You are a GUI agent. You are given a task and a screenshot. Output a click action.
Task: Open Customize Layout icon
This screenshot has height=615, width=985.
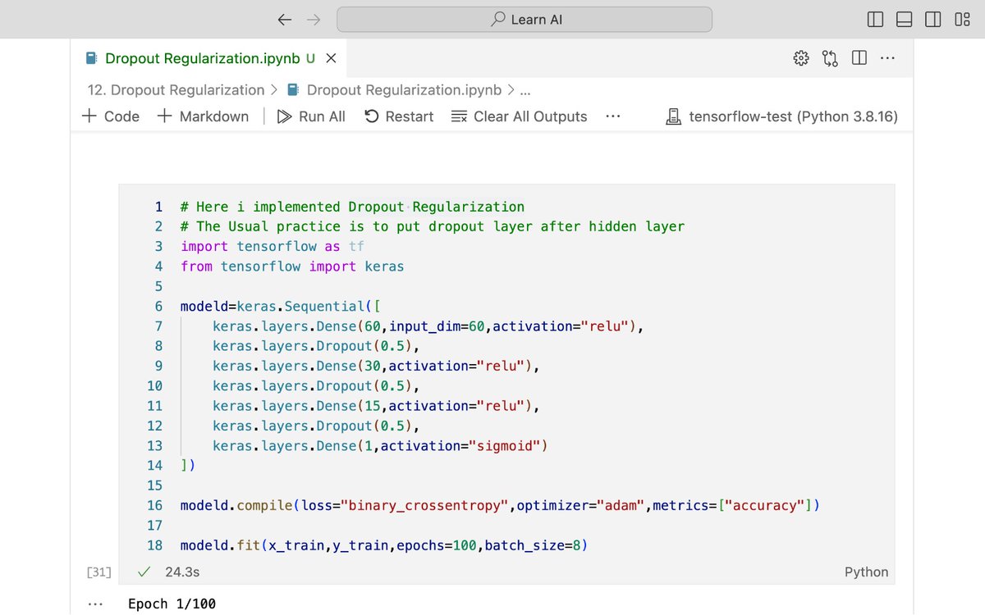click(962, 20)
